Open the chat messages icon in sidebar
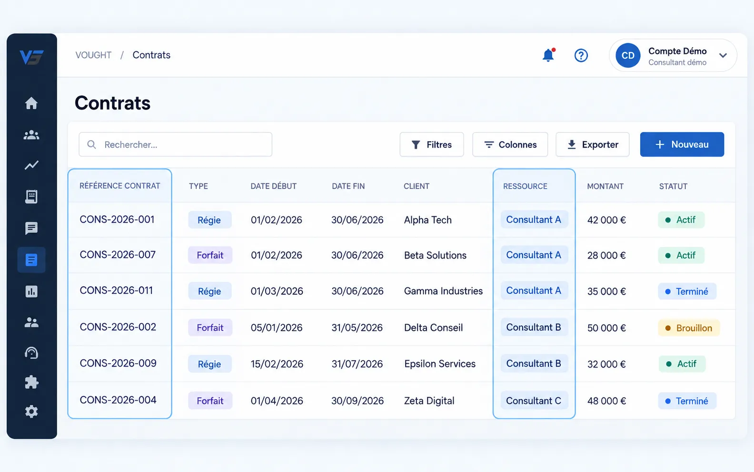This screenshot has height=472, width=754. coord(31,228)
